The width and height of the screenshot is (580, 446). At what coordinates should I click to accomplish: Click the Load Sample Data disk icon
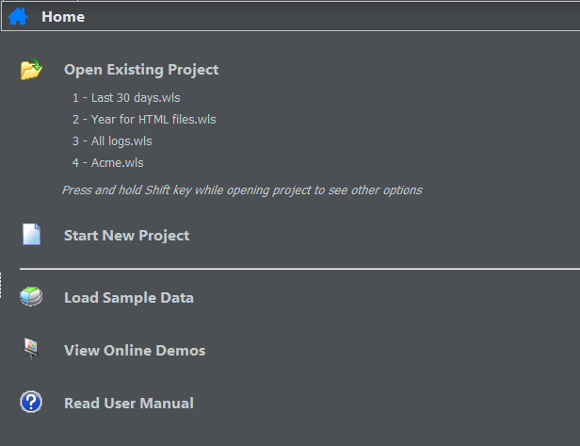tap(32, 297)
